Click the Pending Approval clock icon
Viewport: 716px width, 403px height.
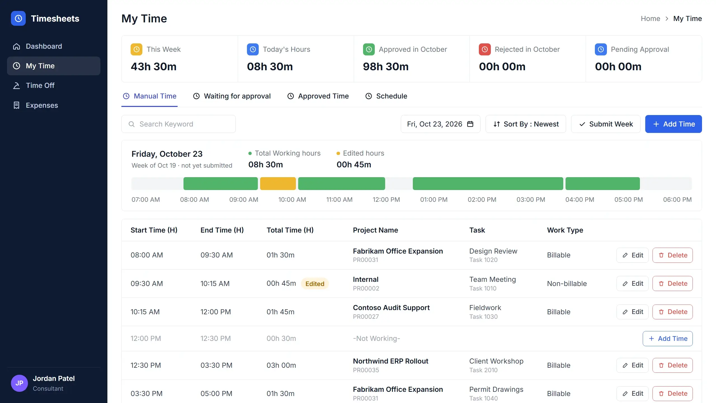click(601, 50)
